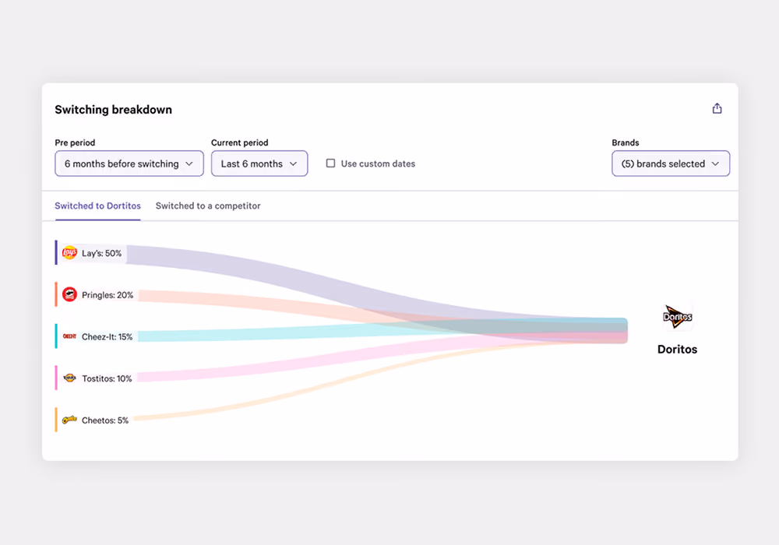Screen dimensions: 779x545
Task: Click the Tostitos: 10% label
Action: coord(107,378)
